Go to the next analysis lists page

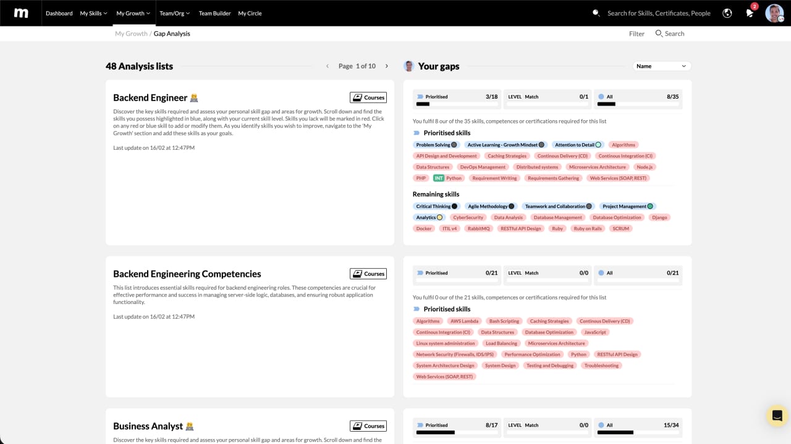coord(387,66)
